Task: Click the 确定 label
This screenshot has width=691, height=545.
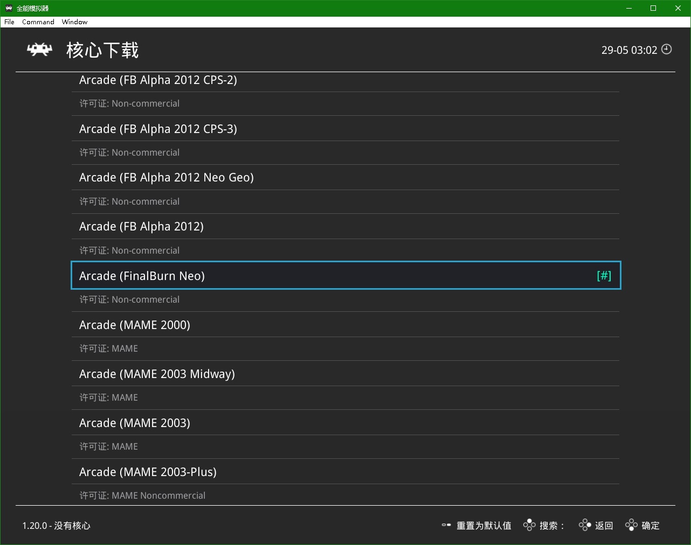Action: [651, 526]
